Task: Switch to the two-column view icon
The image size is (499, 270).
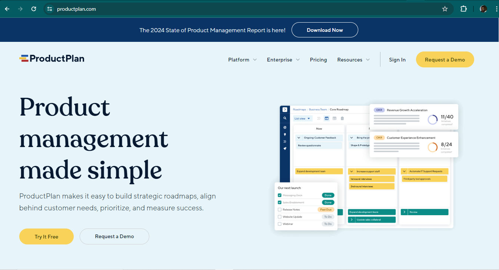Action: [x=326, y=119]
